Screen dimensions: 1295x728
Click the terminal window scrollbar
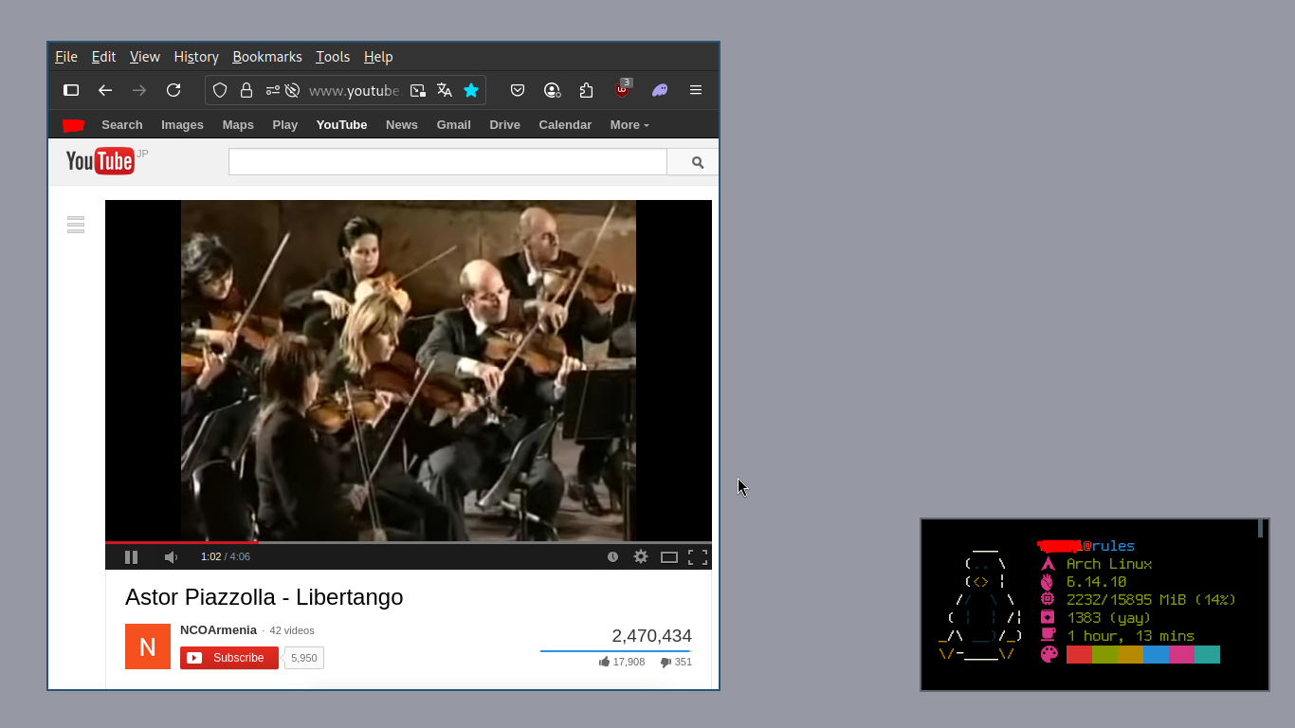[x=1261, y=529]
